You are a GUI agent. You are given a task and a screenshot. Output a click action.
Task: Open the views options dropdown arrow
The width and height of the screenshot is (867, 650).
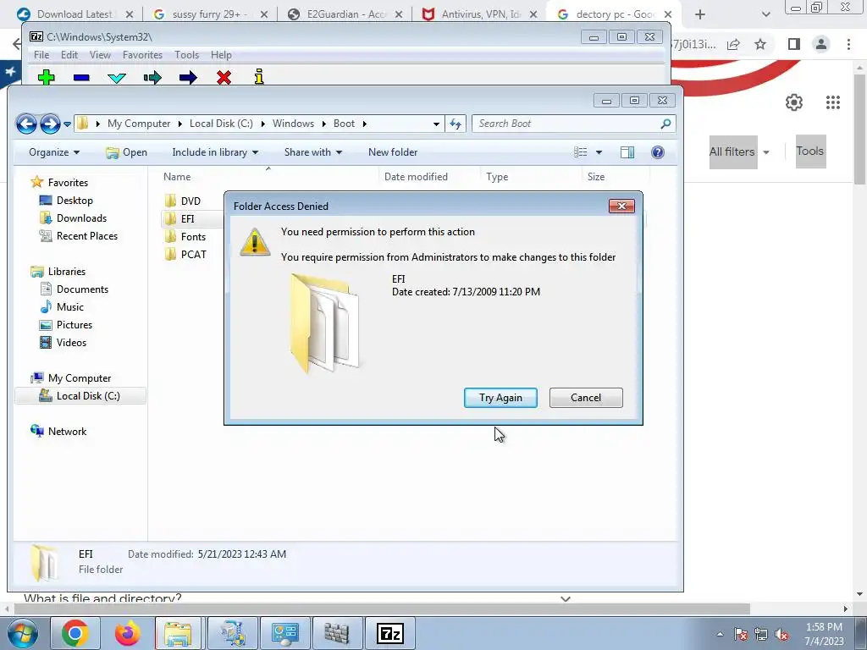[x=599, y=152]
